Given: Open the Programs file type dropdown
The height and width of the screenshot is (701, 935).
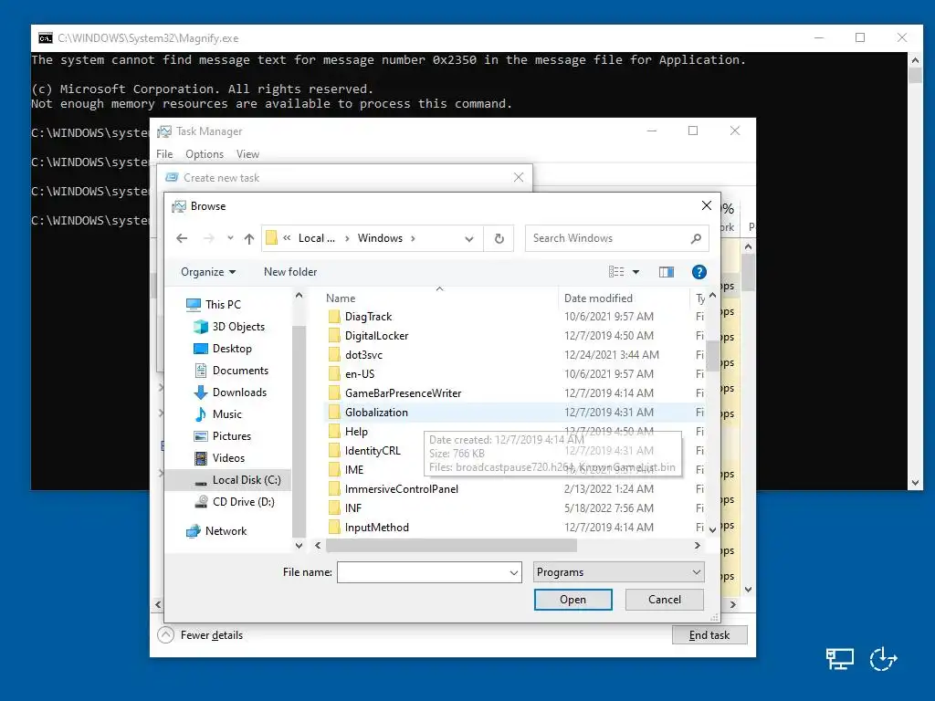Looking at the screenshot, I should pos(618,572).
